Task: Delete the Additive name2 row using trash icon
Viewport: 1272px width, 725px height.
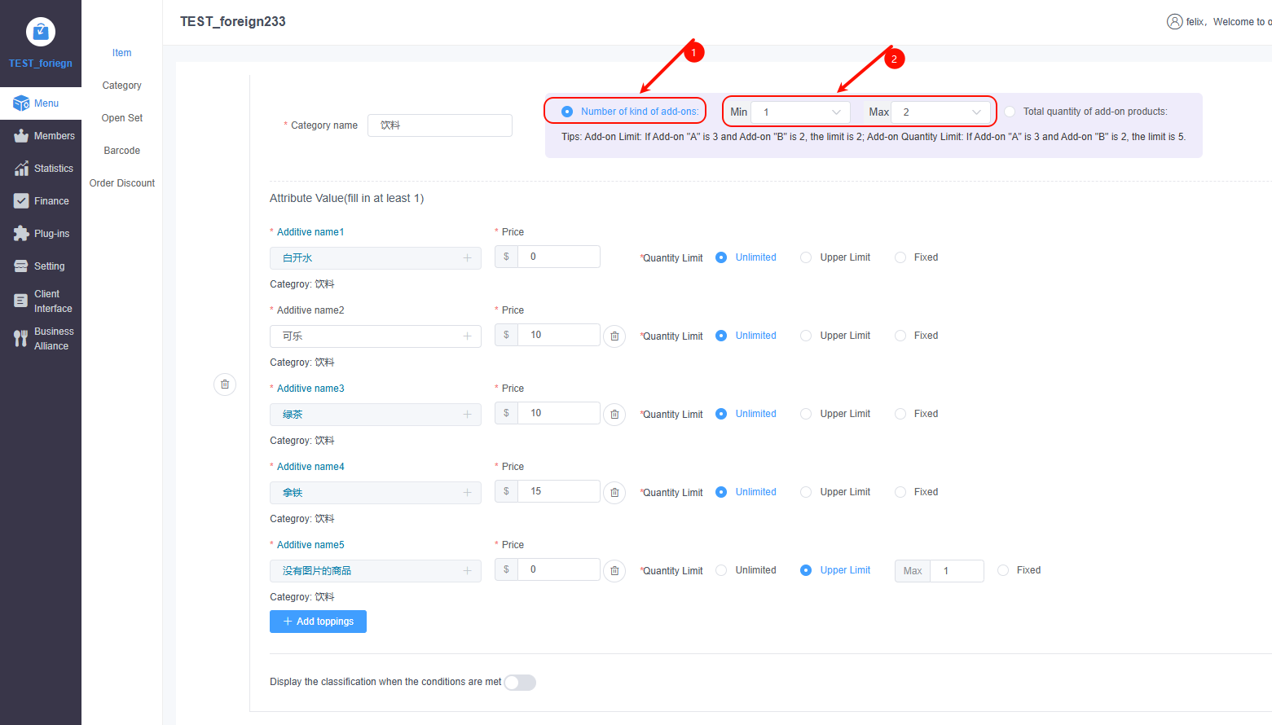Action: (614, 336)
